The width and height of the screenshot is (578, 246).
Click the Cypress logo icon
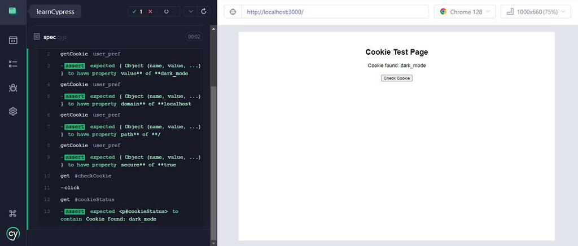click(x=13, y=234)
